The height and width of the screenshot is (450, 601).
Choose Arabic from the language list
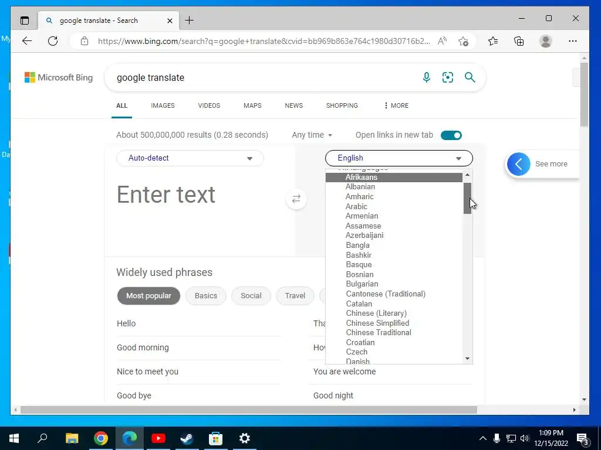(394, 206)
